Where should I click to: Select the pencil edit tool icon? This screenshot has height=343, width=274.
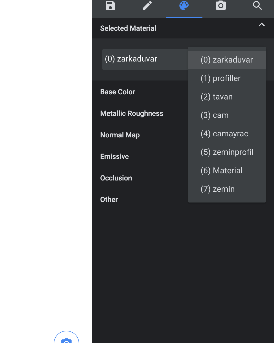pyautogui.click(x=147, y=6)
